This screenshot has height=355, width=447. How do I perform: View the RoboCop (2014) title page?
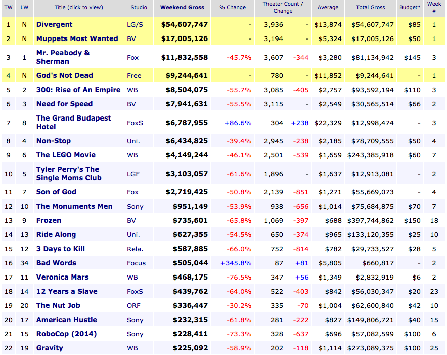click(x=66, y=334)
